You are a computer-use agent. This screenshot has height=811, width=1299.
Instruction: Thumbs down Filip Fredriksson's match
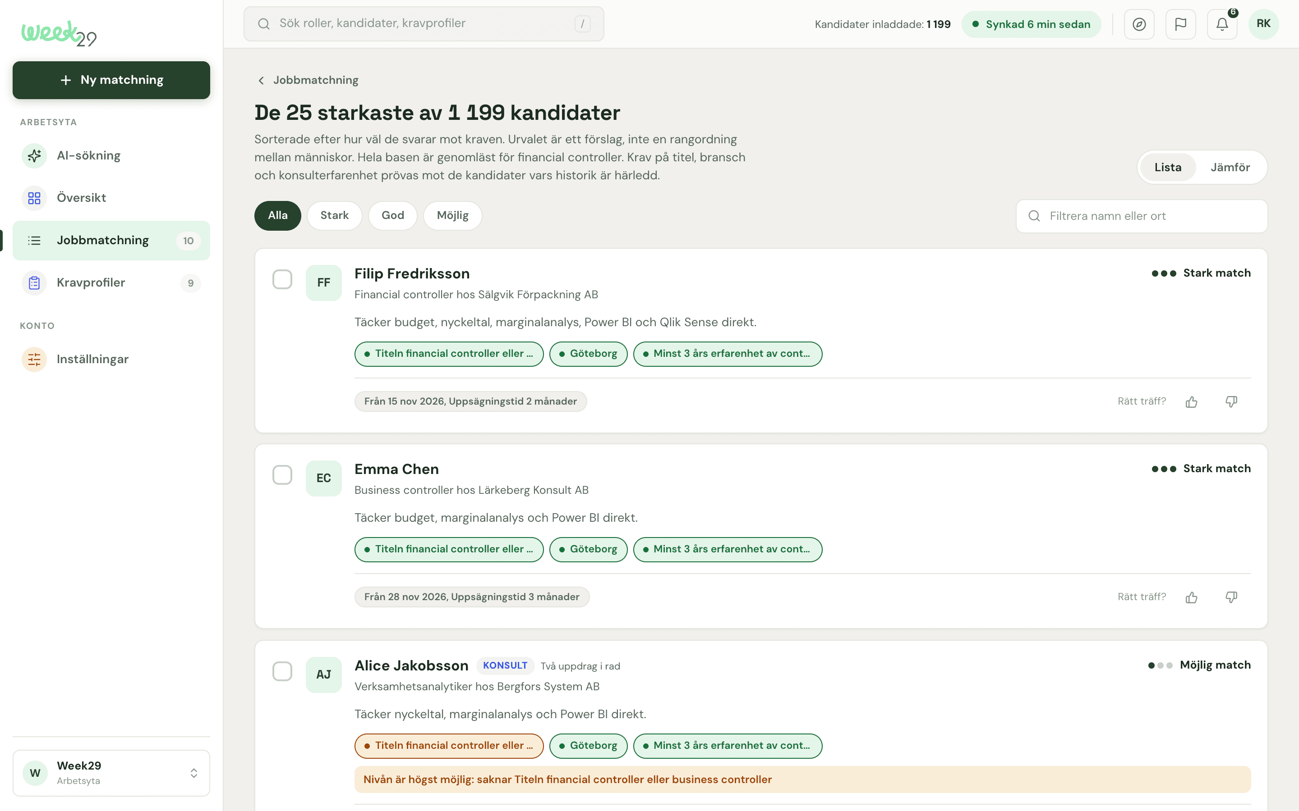1231,402
